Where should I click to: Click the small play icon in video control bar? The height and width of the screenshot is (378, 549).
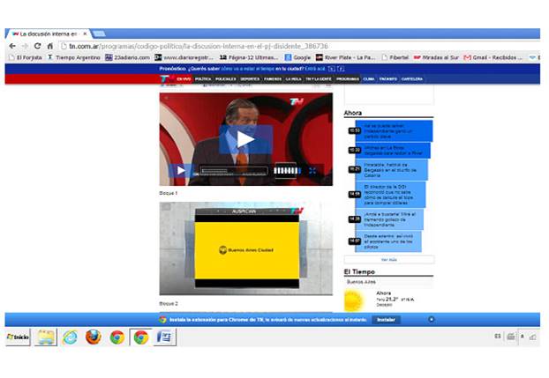coord(180,171)
